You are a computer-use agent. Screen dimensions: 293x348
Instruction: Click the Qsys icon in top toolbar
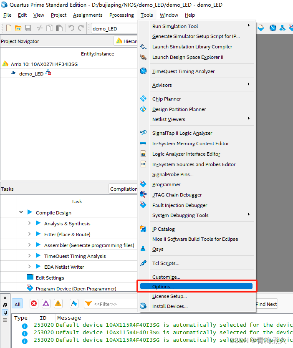(x=282, y=28)
